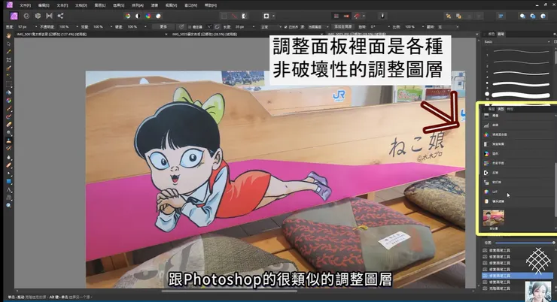Open the 圖層(L) menu

click(x=100, y=5)
